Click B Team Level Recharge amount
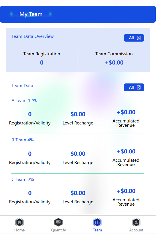156x234 pixels. point(78,154)
